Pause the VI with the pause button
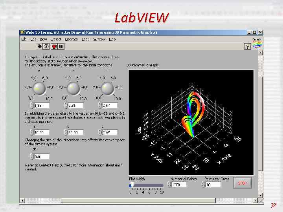Screen dimensions: 283x212 click(61, 46)
